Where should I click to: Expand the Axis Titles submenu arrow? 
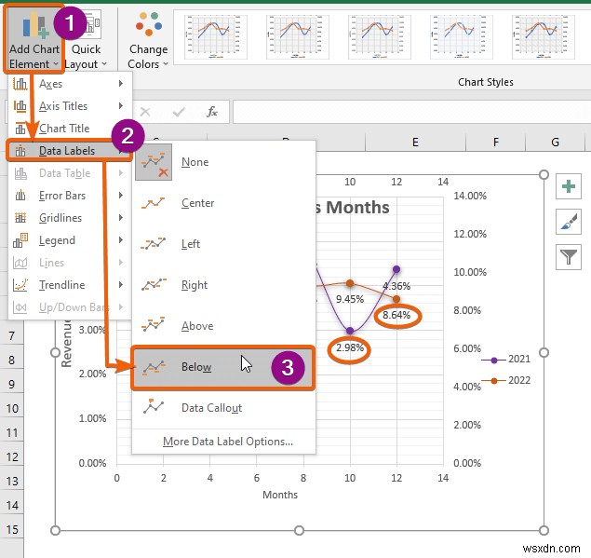point(121,105)
